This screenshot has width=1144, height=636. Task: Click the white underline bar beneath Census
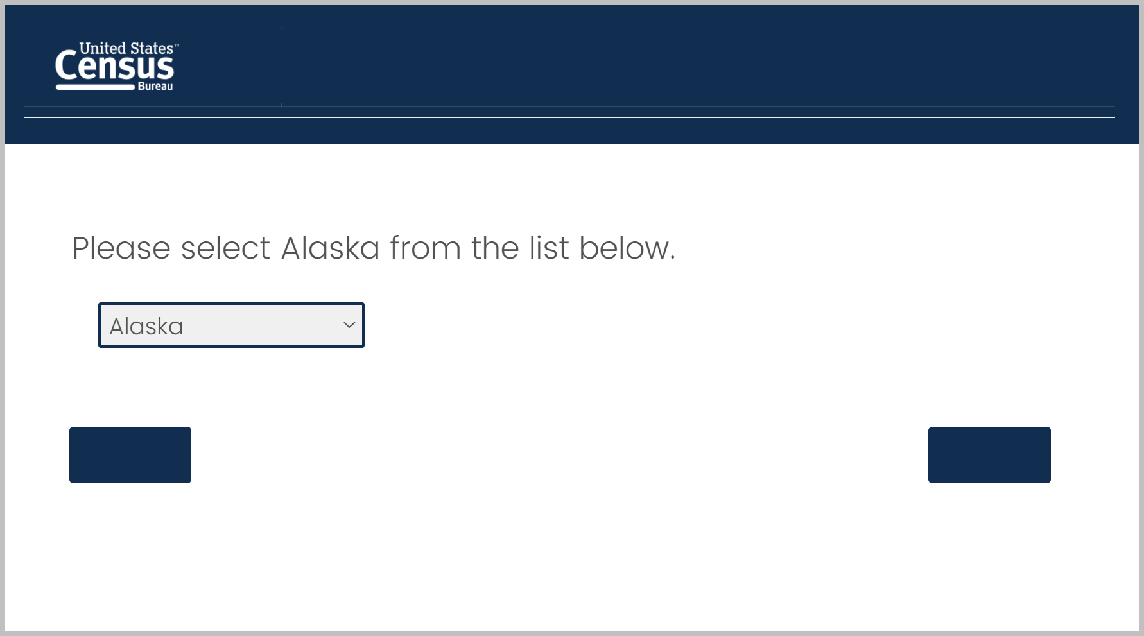95,87
